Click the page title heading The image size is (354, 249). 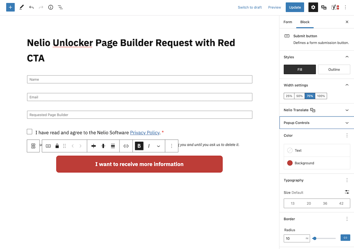point(131,50)
